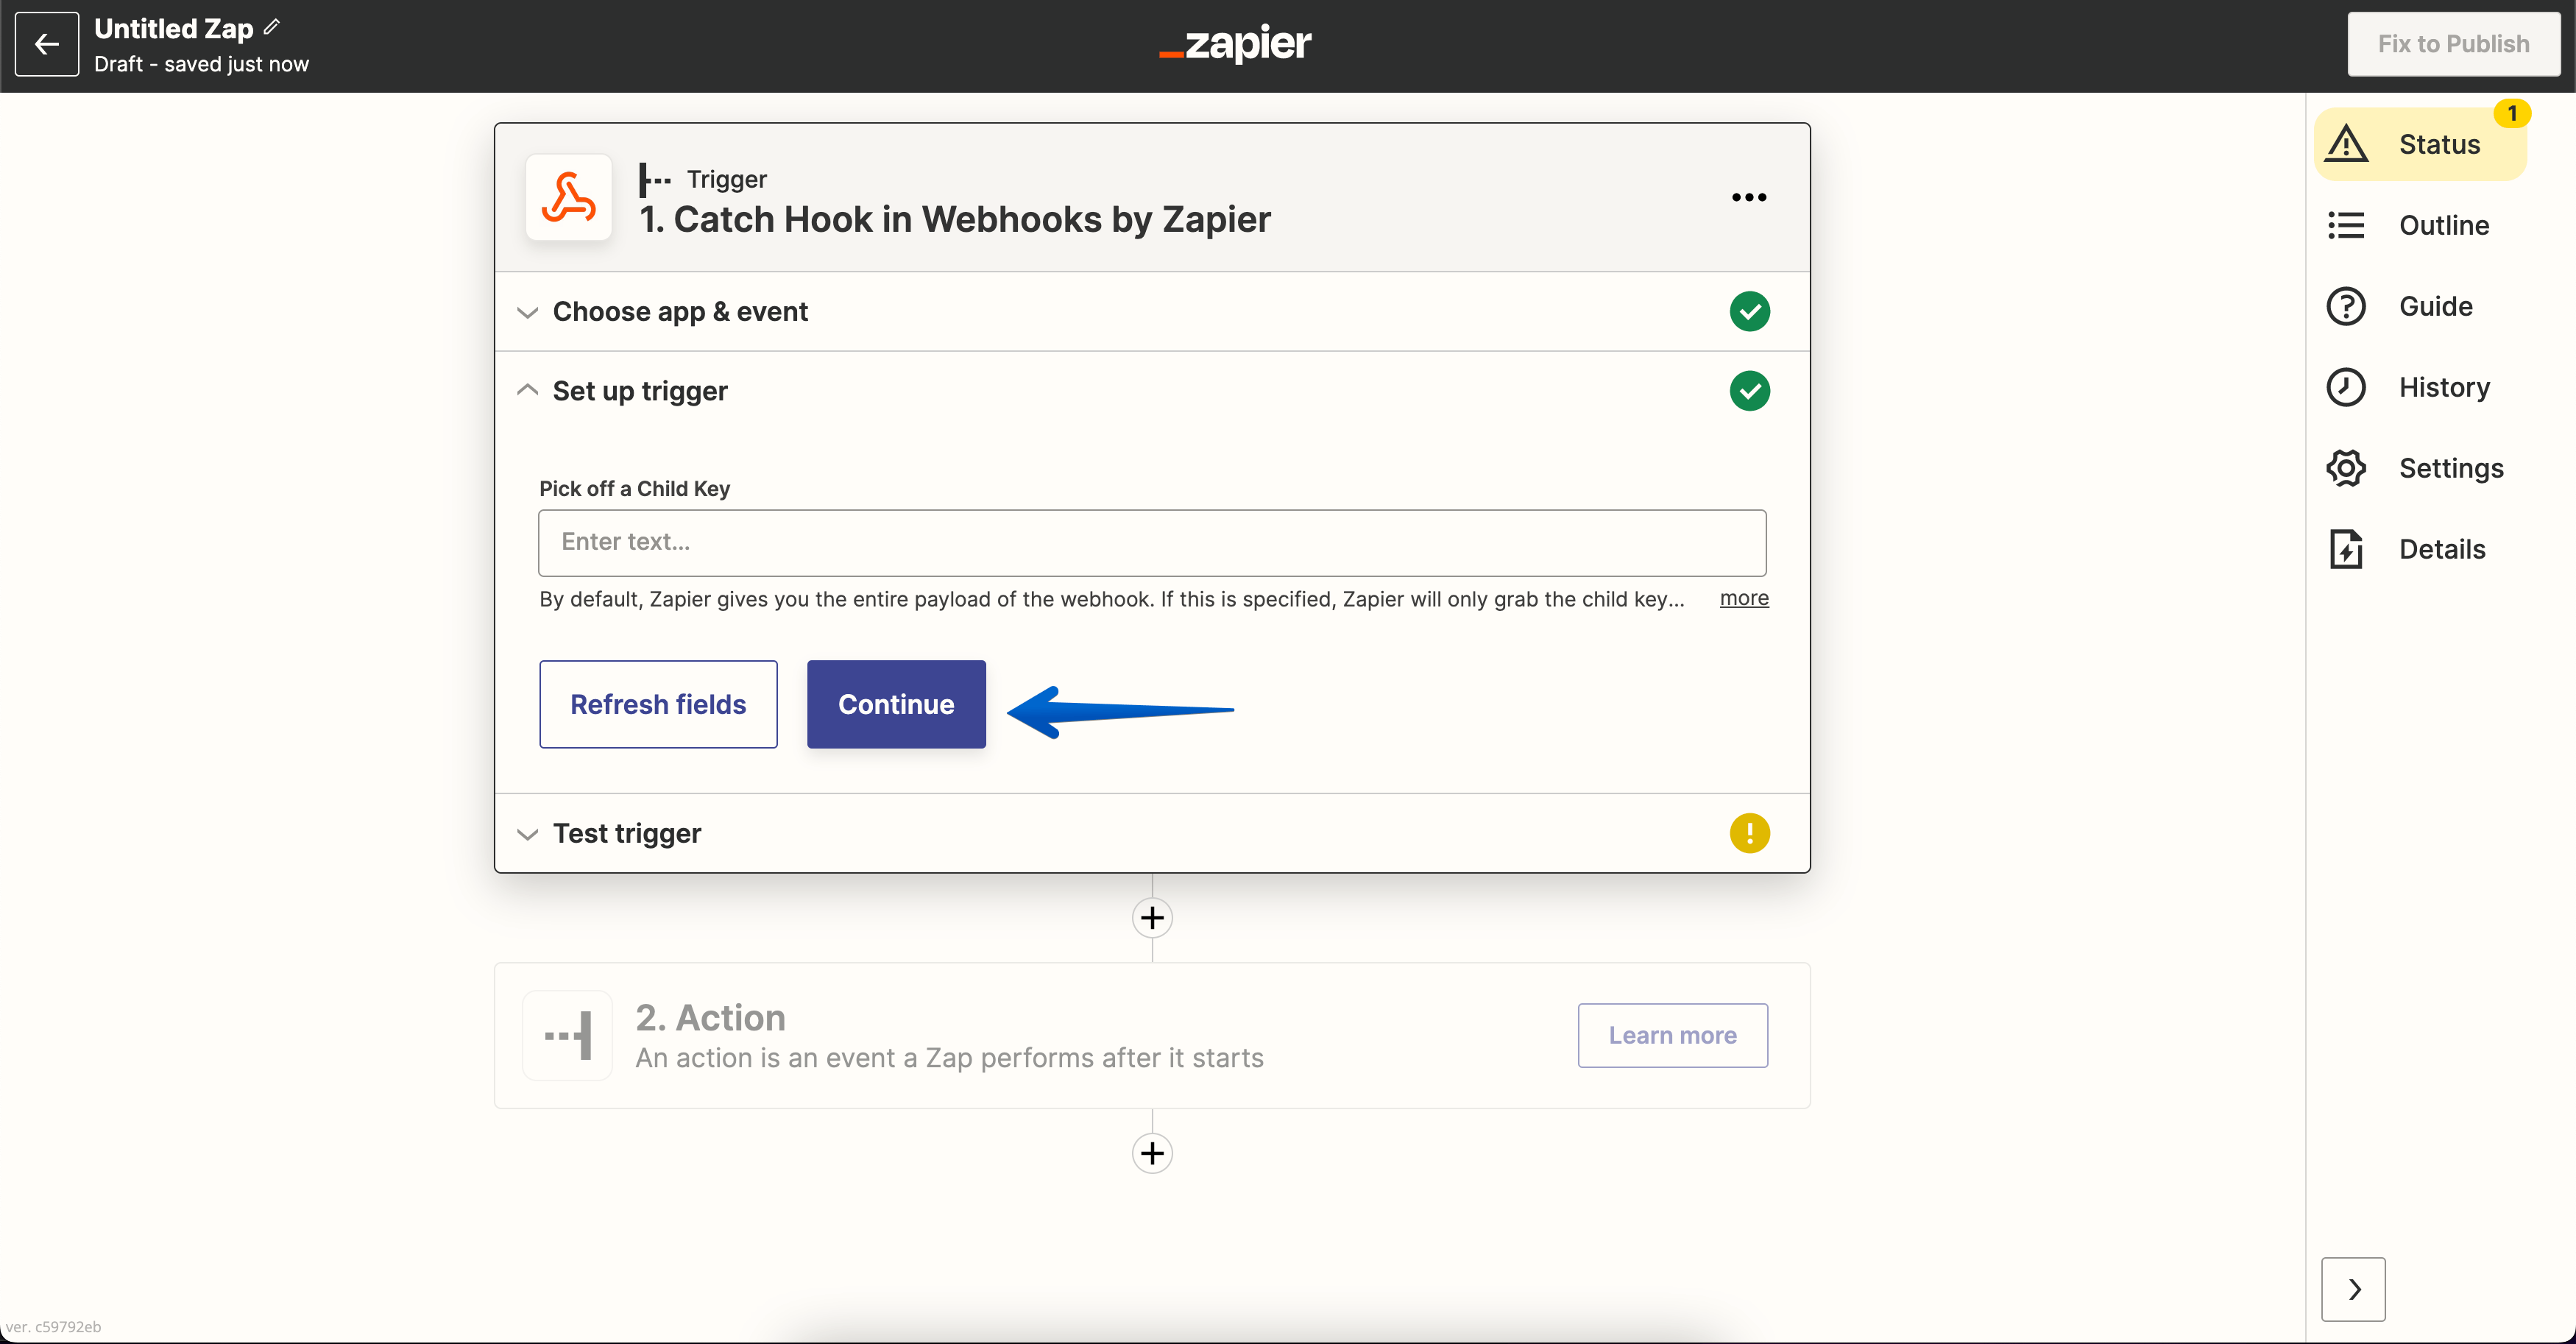Click the trigger step heading text

(x=955, y=219)
